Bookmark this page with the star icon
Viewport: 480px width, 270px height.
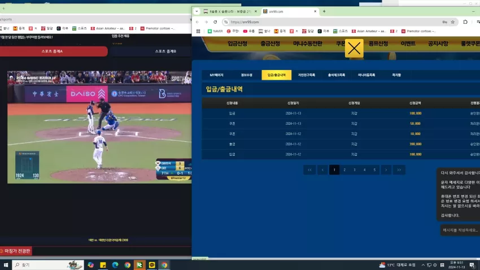click(x=453, y=22)
